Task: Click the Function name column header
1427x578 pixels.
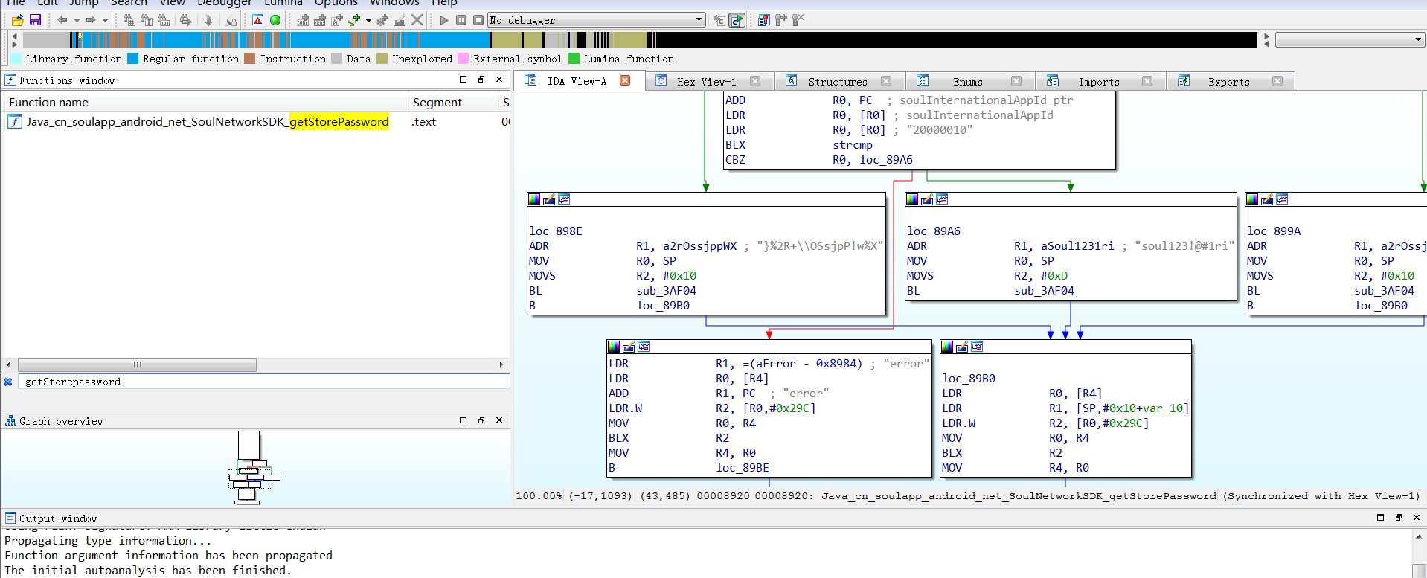Action: pyautogui.click(x=49, y=103)
